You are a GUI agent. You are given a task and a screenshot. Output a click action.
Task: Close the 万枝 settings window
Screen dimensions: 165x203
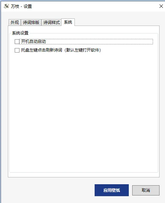(x=161, y=6)
